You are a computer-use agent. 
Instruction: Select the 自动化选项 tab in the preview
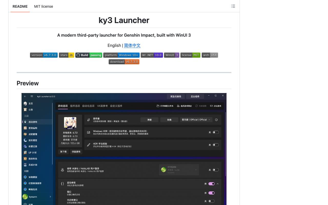point(88,106)
